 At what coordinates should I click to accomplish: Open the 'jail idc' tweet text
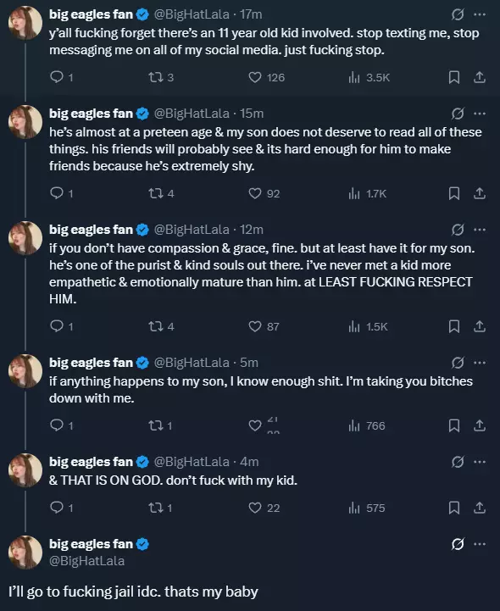click(x=133, y=592)
